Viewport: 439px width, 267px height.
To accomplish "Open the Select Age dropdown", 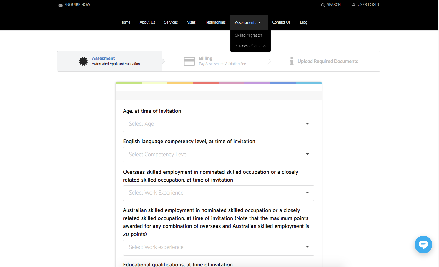I will (219, 124).
